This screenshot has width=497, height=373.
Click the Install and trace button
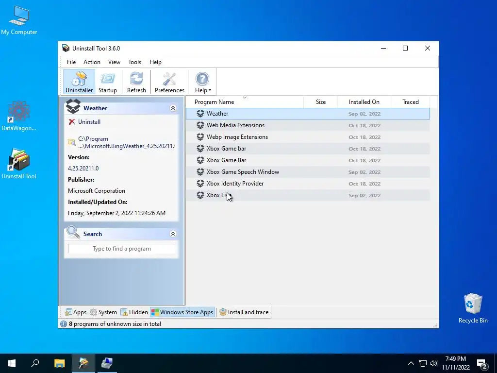[x=244, y=312]
